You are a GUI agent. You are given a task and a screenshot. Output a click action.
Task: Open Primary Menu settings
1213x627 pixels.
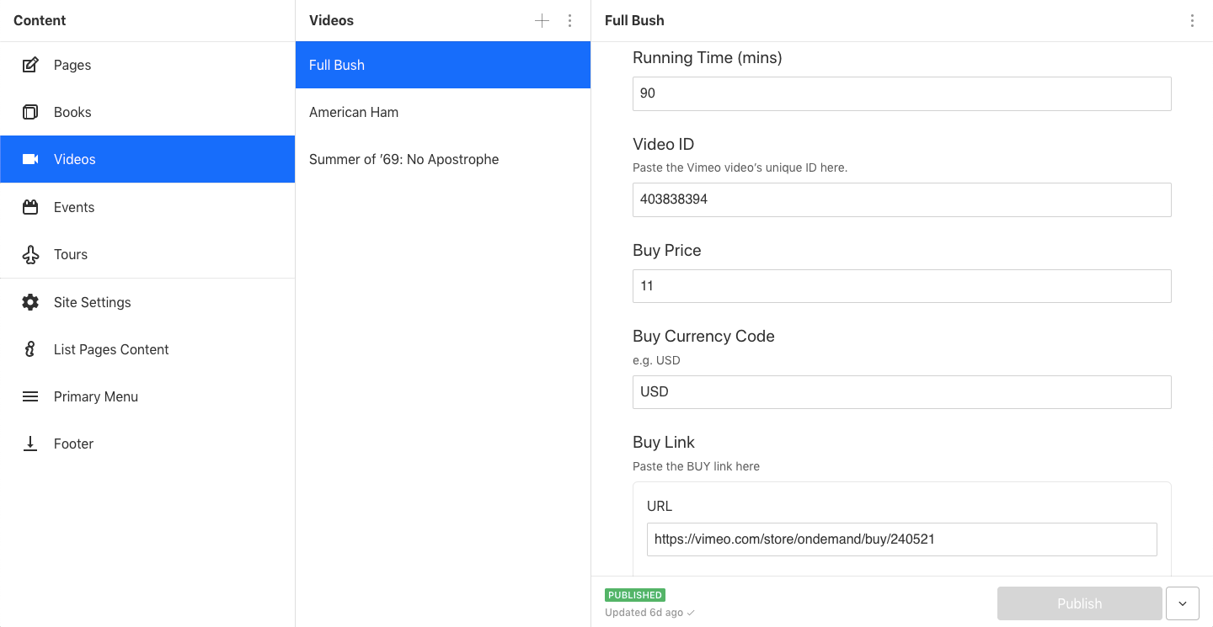click(147, 396)
